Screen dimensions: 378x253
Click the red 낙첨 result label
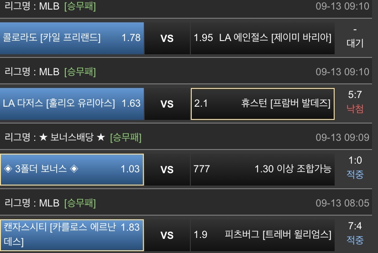click(x=355, y=109)
